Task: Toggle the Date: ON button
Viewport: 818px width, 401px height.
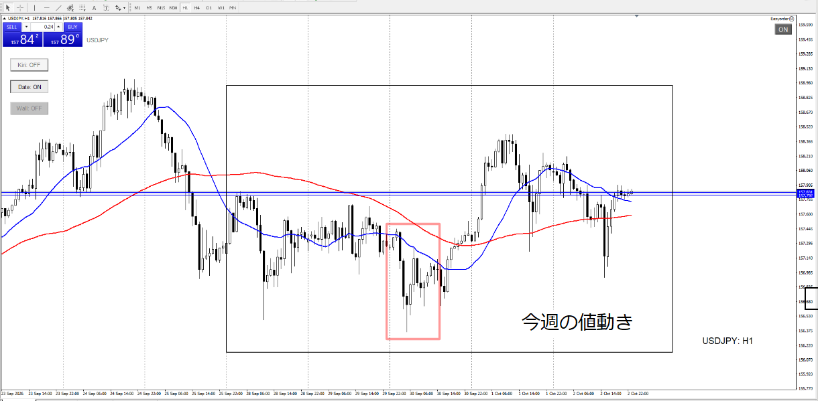Action: 29,86
